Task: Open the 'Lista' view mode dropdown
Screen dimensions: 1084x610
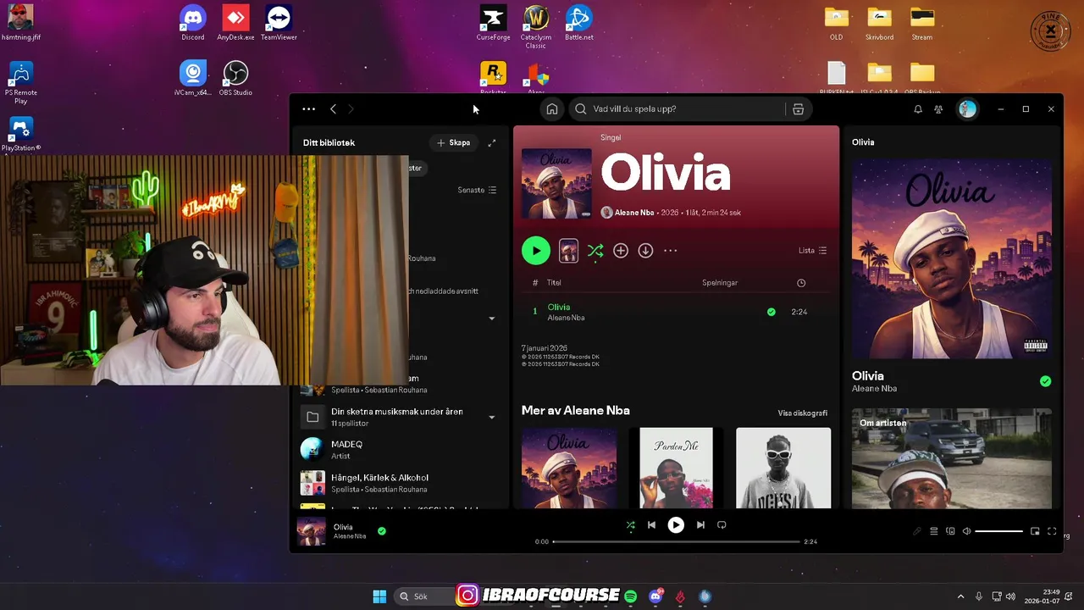Action: [812, 251]
